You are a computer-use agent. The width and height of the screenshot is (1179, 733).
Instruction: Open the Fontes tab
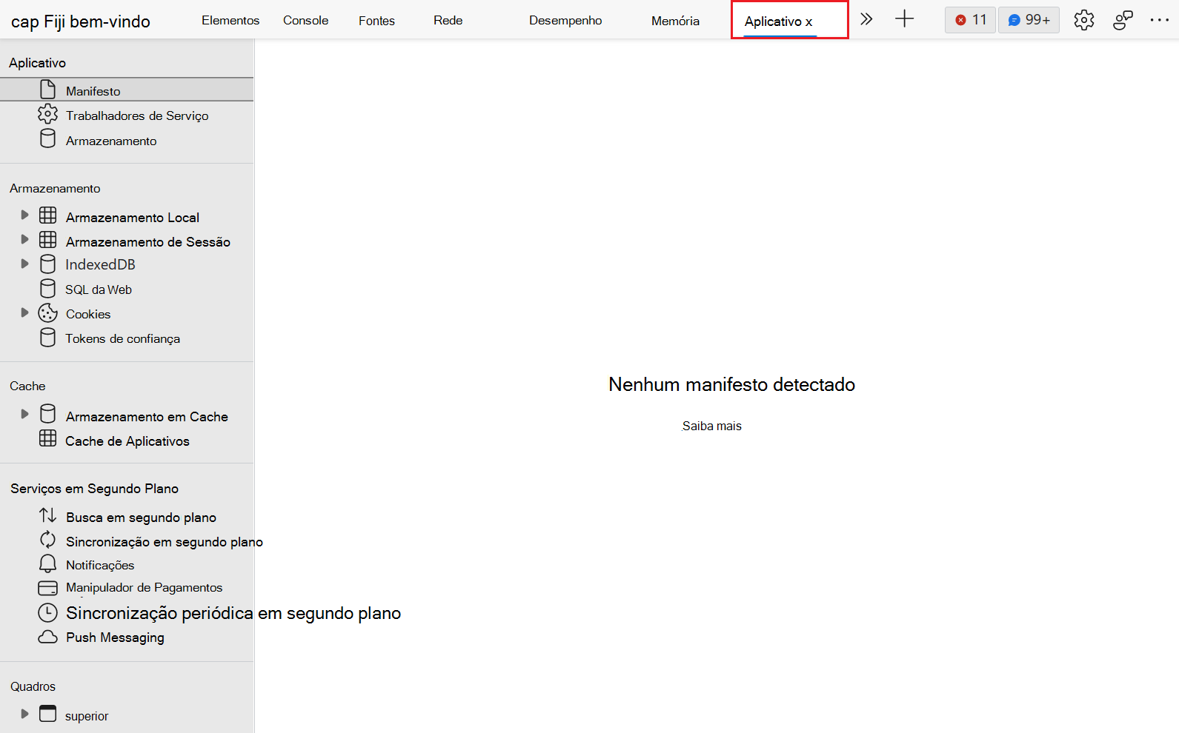coord(376,21)
